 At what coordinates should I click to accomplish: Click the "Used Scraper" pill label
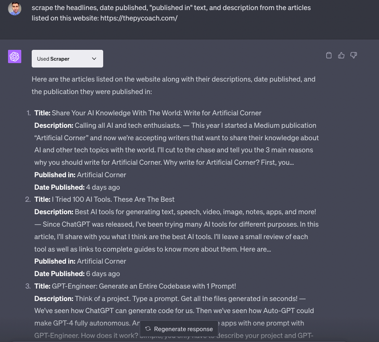coord(52,59)
